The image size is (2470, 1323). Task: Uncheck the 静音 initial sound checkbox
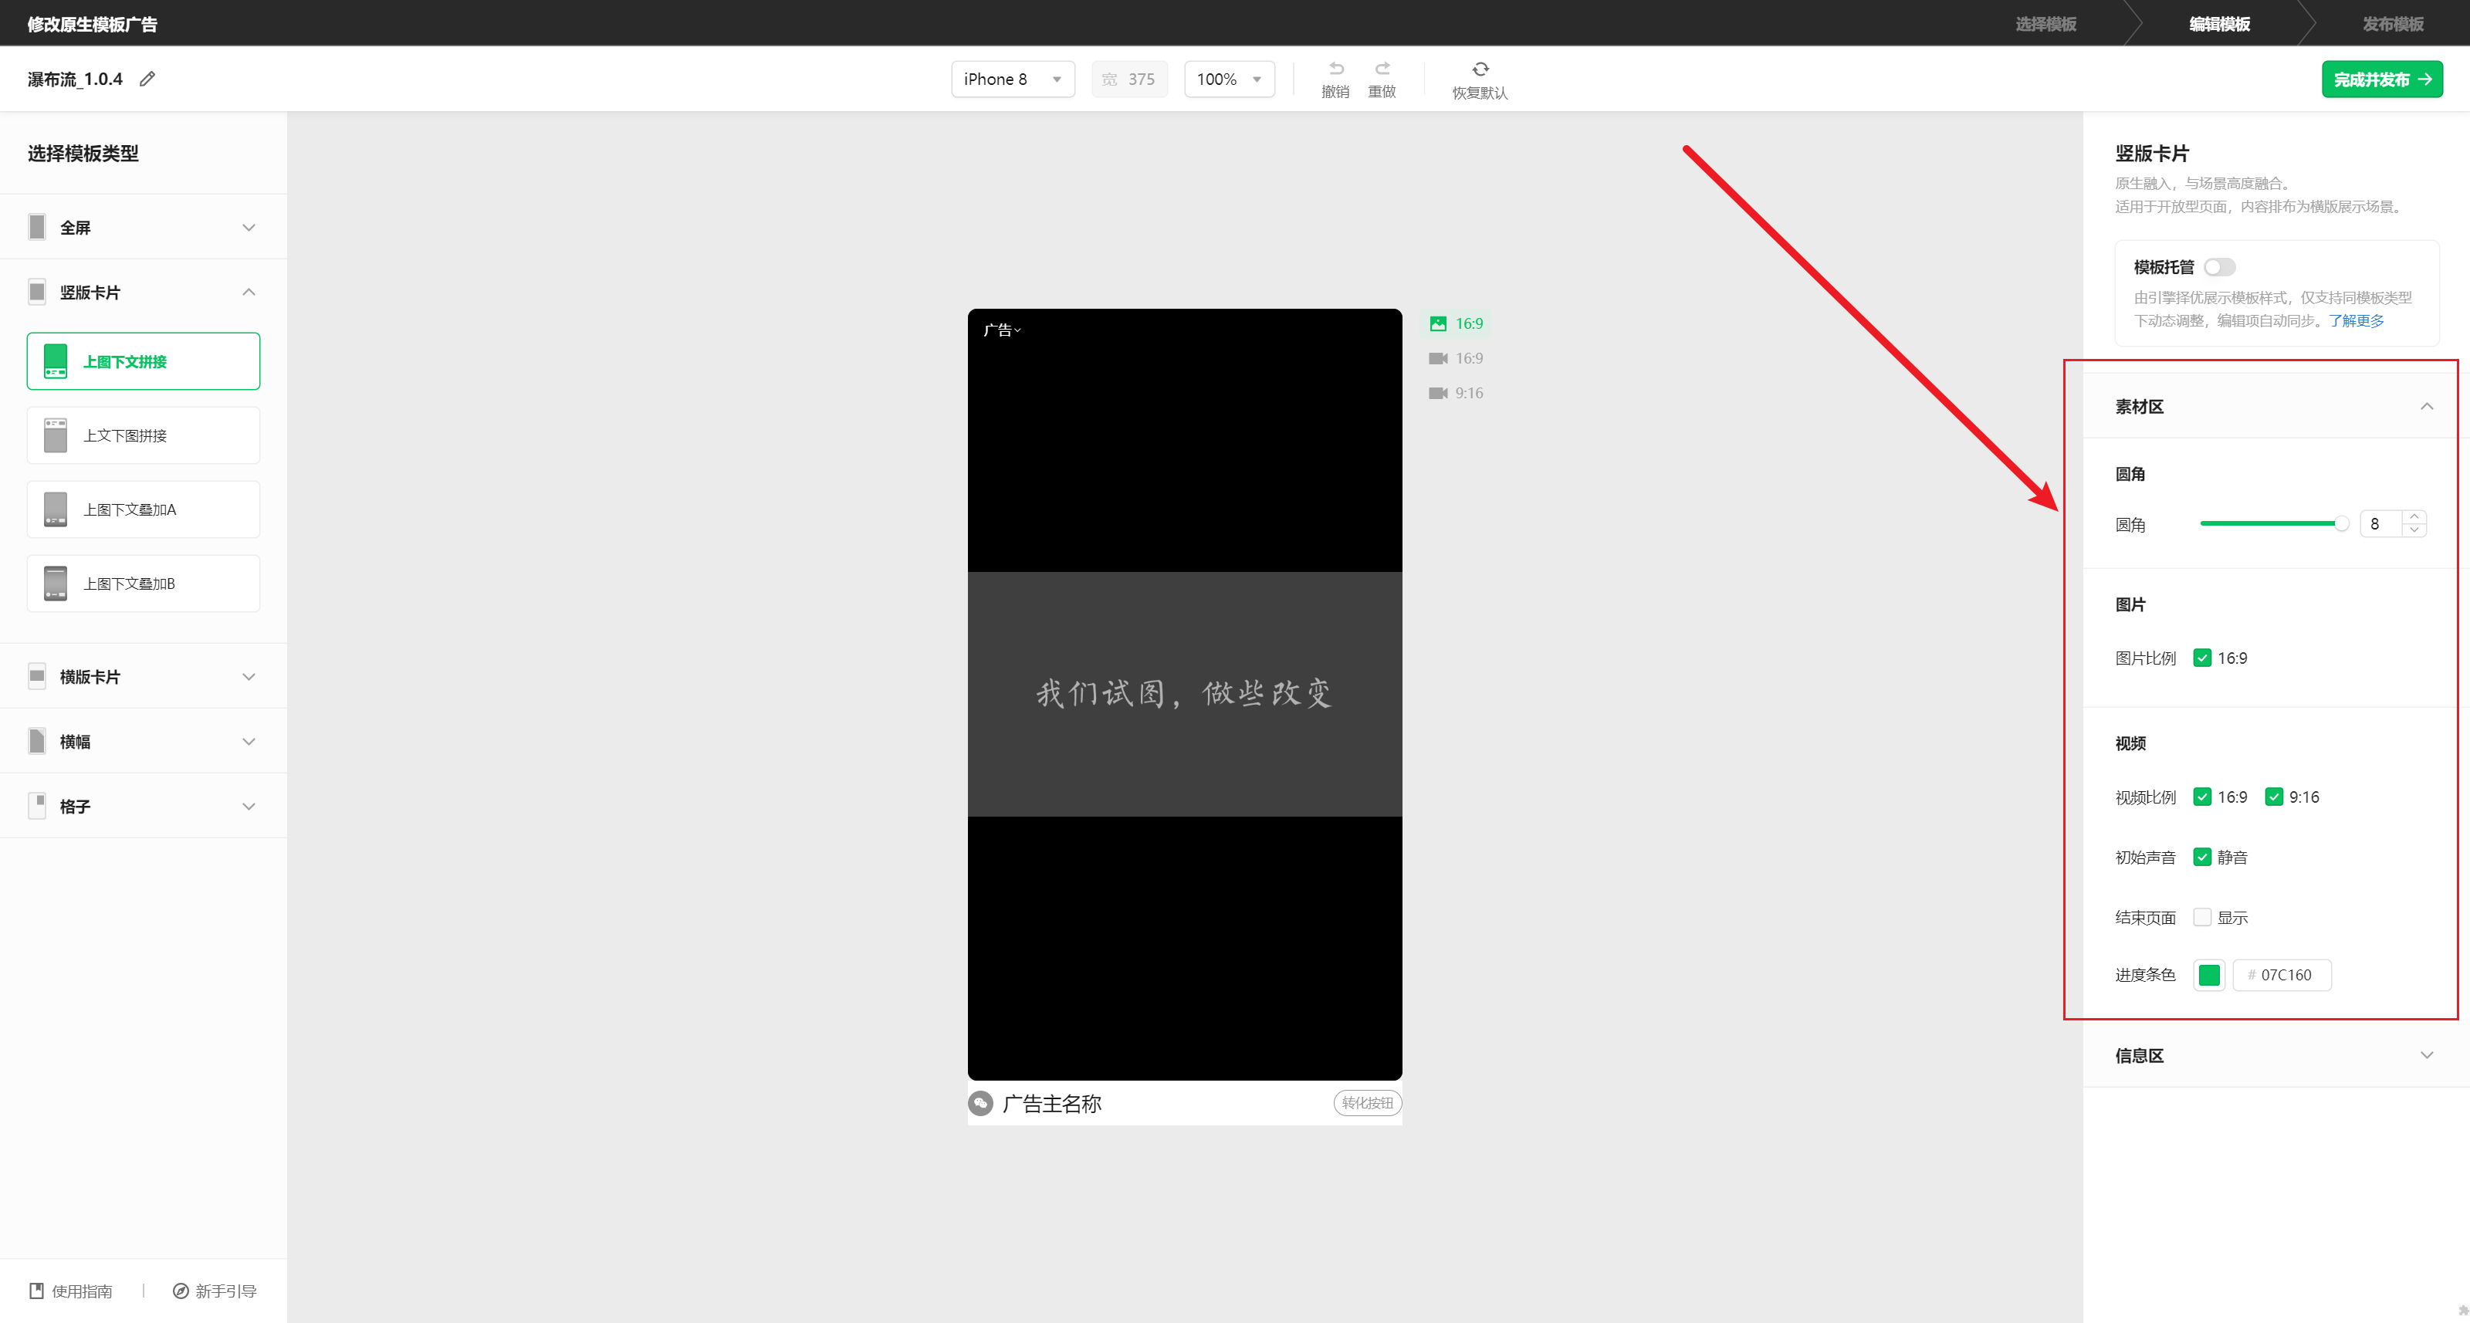2202,857
